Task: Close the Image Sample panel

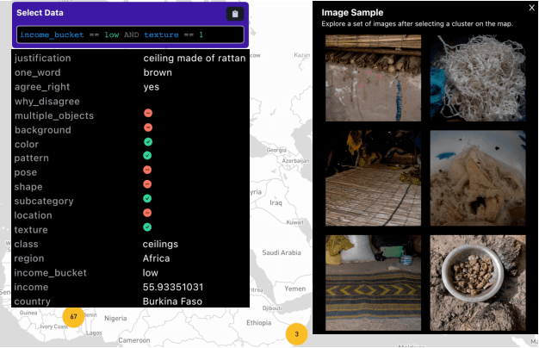Action: (531, 8)
